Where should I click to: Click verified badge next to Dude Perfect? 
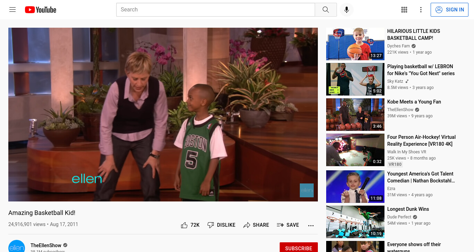pos(415,217)
